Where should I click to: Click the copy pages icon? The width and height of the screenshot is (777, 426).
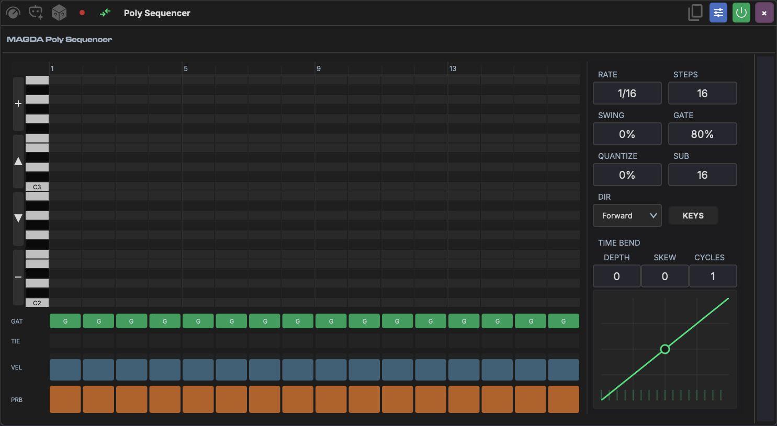click(x=695, y=13)
